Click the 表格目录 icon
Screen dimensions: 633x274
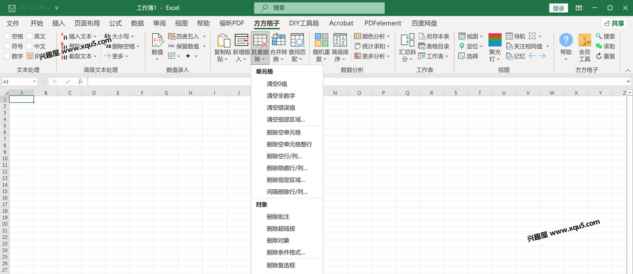[x=434, y=46]
